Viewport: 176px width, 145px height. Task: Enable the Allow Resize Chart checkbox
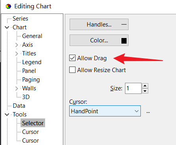point(72,70)
